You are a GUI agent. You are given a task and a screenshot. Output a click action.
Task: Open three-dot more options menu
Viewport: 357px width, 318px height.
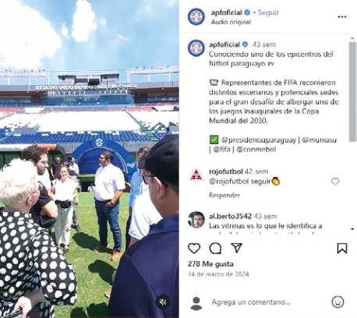point(342,16)
